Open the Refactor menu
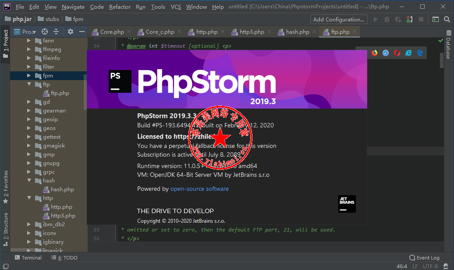Image resolution: width=454 pixels, height=270 pixels. pos(120,7)
